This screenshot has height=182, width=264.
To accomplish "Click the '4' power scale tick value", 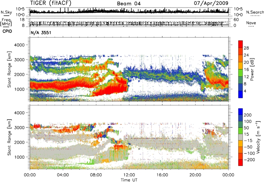I will pyautogui.click(x=245, y=91).
